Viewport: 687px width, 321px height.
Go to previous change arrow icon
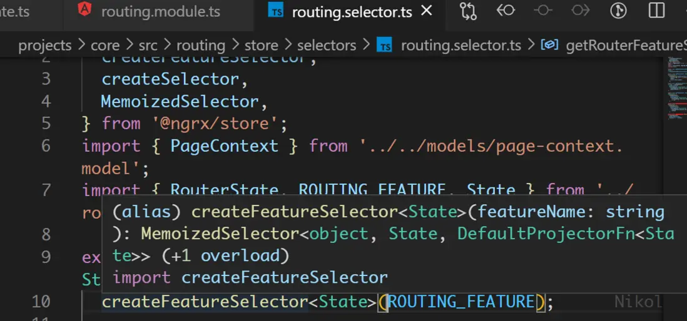tap(506, 11)
